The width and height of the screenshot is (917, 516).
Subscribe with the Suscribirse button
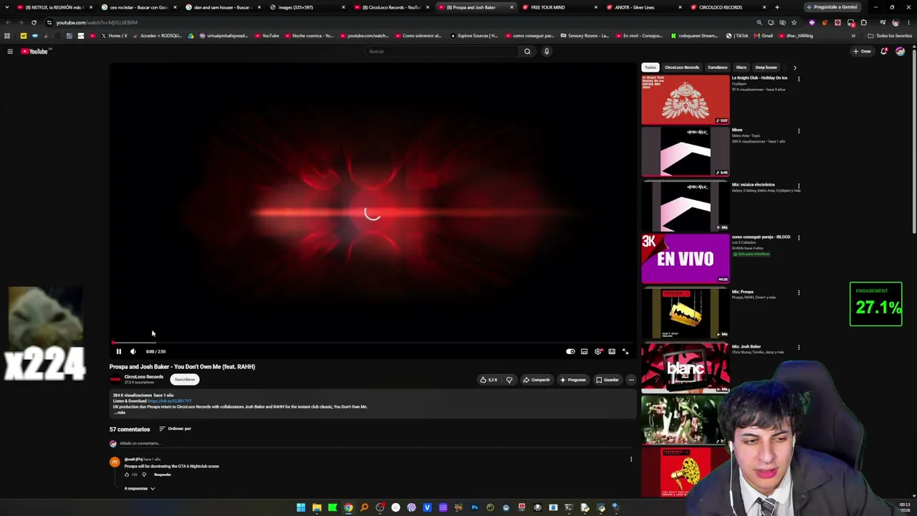pos(185,379)
